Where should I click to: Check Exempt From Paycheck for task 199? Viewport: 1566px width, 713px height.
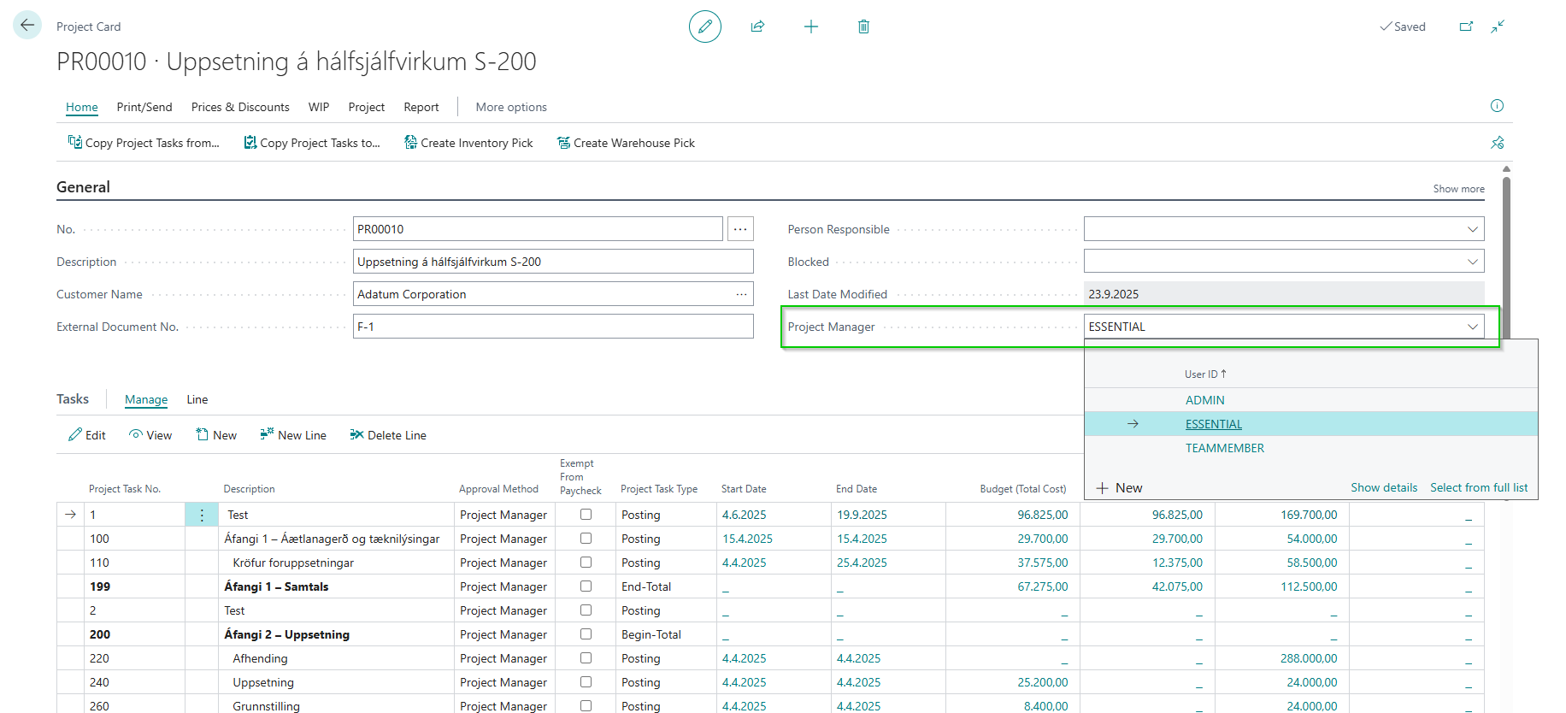pos(586,586)
